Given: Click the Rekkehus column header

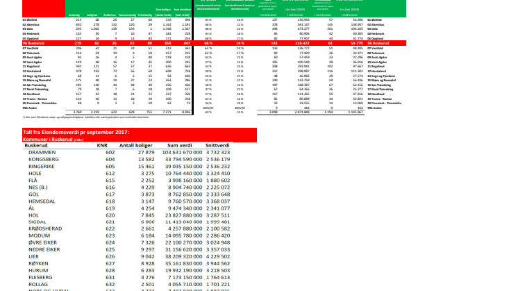Looking at the screenshot, I should [x=110, y=15].
